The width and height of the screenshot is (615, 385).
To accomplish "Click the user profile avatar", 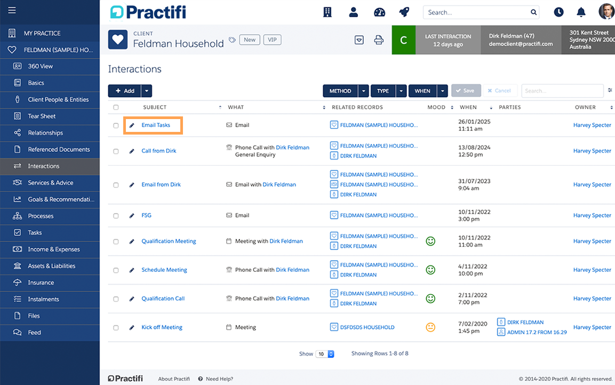I will (x=606, y=11).
